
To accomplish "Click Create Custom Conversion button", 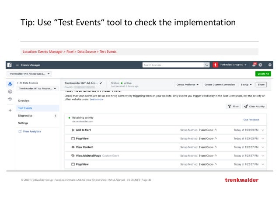I will [x=220, y=85].
